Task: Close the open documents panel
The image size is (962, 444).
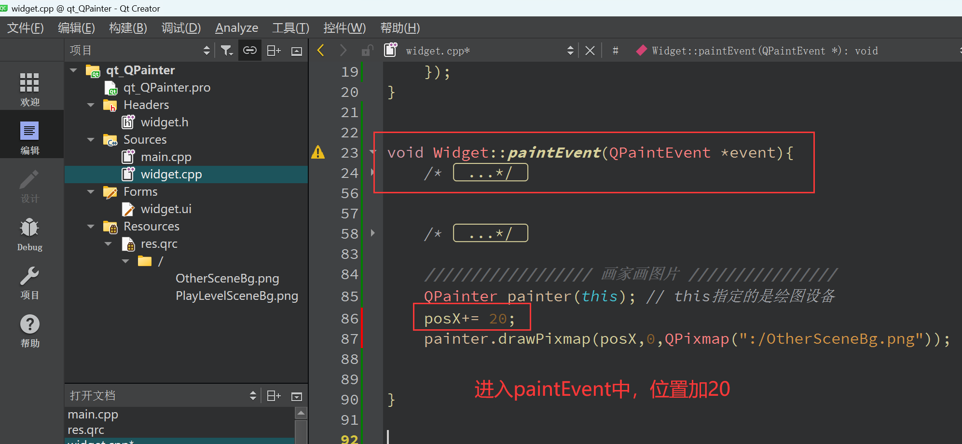Action: point(297,396)
